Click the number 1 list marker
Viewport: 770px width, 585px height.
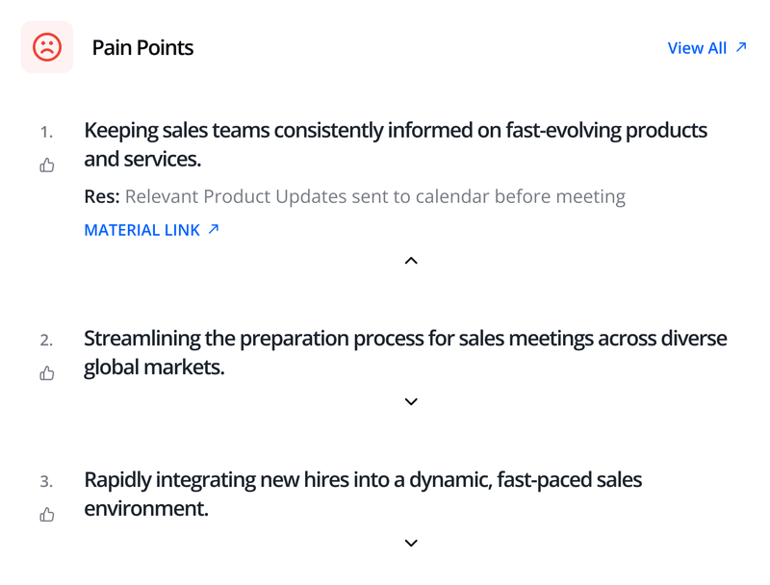click(x=46, y=132)
